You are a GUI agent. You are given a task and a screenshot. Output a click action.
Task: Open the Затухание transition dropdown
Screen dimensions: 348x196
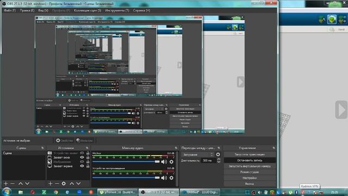point(197,155)
